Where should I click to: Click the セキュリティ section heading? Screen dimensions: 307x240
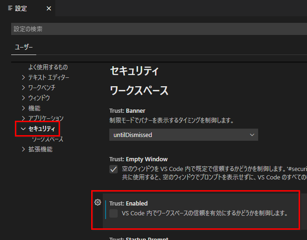pyautogui.click(x=134, y=71)
